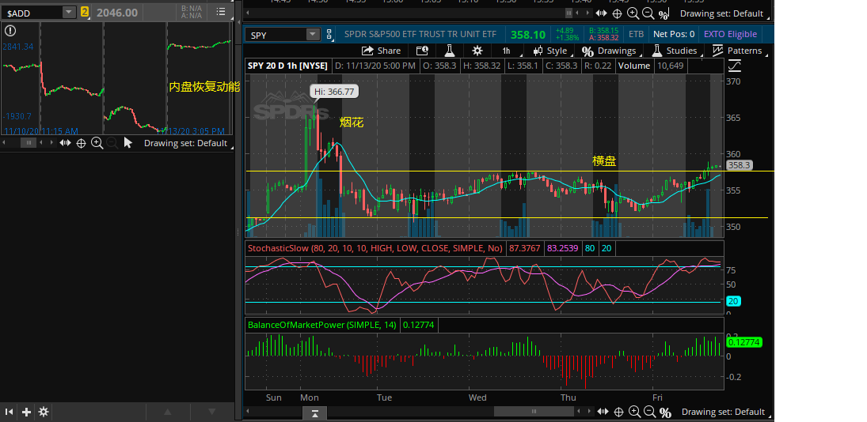Click the plus add icon in bottom left bar
The width and height of the screenshot is (867, 422).
point(26,412)
